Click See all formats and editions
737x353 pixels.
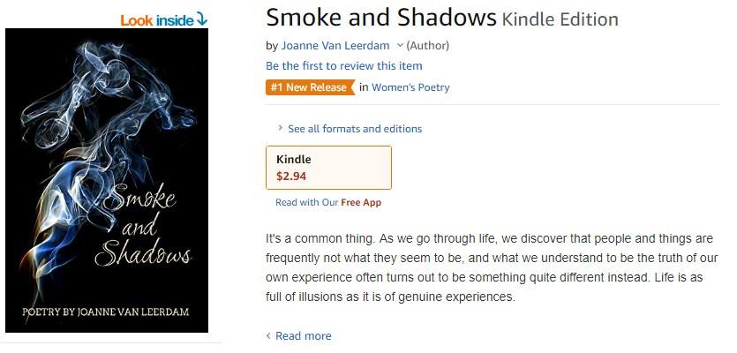tap(355, 129)
